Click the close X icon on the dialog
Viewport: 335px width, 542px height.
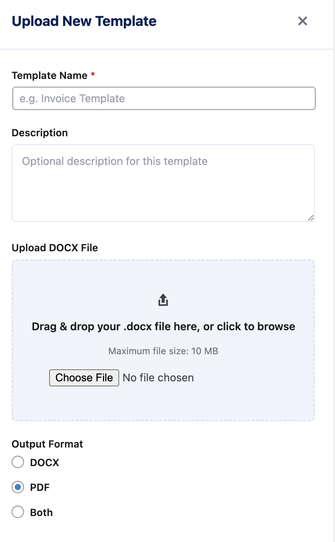tap(303, 21)
